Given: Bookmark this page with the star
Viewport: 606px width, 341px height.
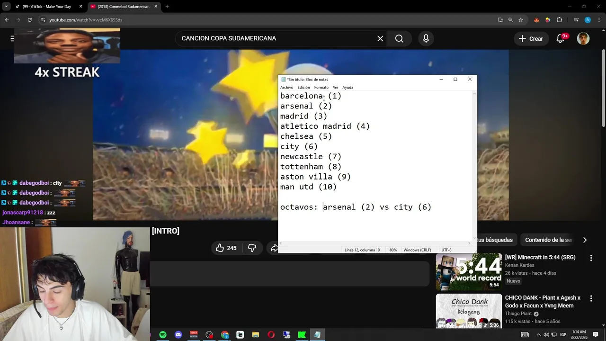Looking at the screenshot, I should coord(521,20).
